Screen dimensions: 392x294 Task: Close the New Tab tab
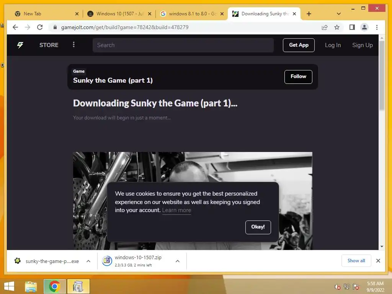[x=77, y=14]
